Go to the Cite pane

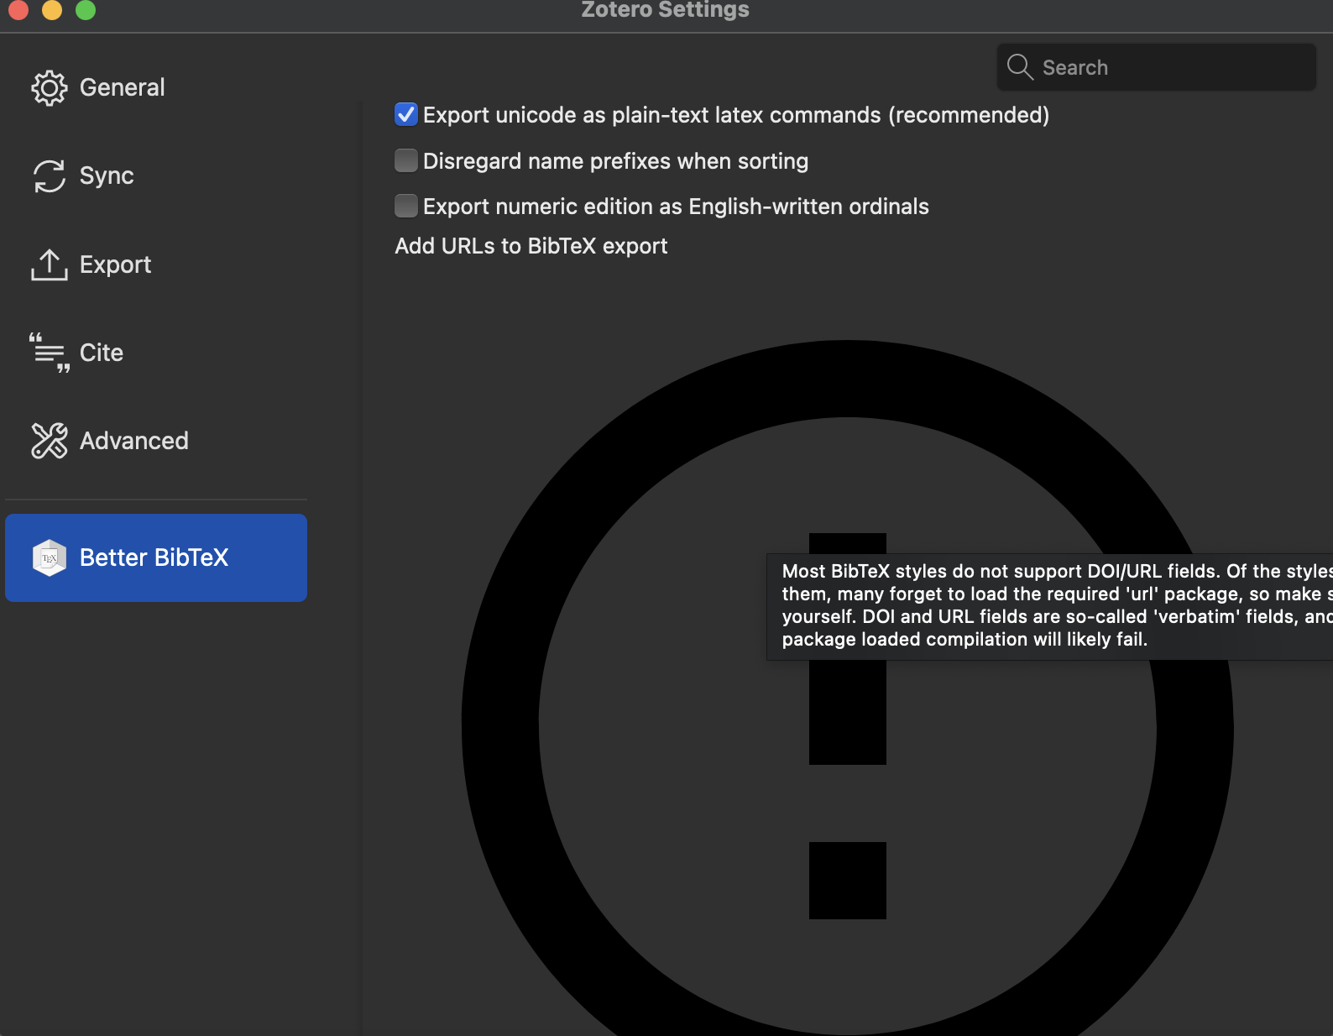(156, 353)
